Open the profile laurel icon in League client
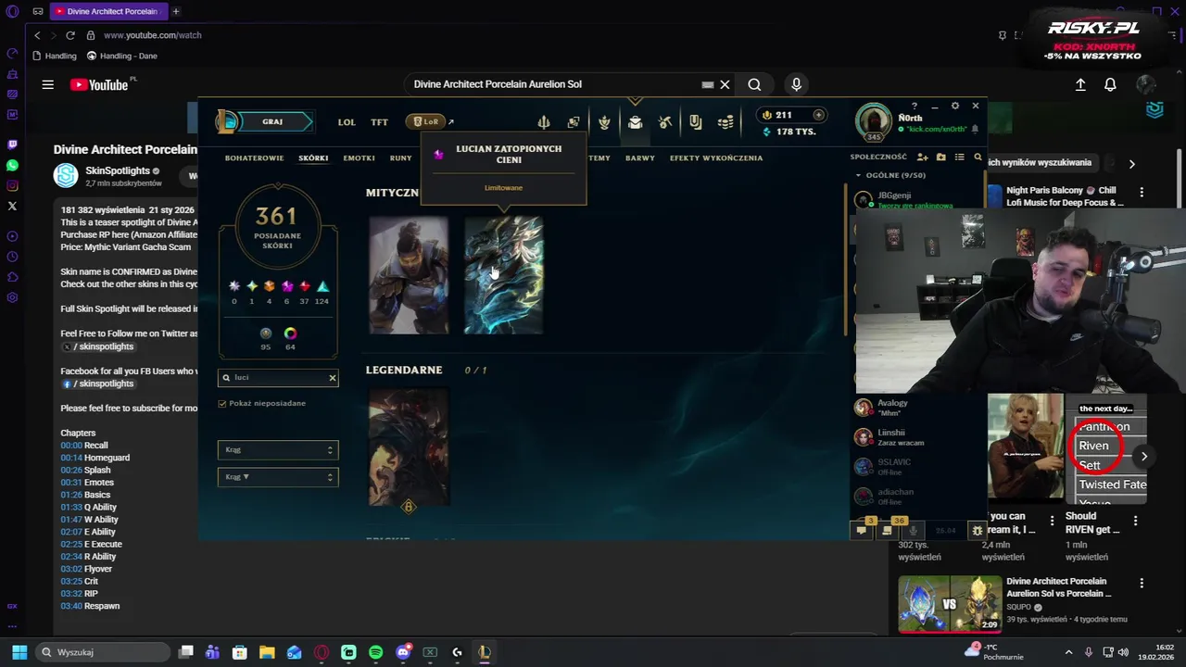This screenshot has height=667, width=1186. click(604, 122)
